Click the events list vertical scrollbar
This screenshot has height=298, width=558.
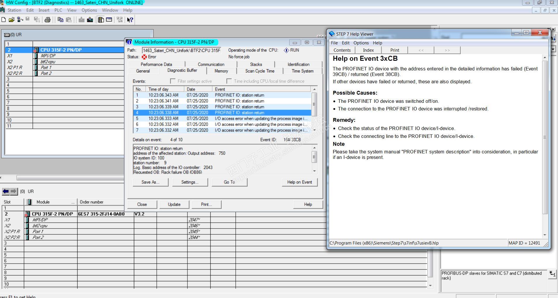[x=314, y=110]
